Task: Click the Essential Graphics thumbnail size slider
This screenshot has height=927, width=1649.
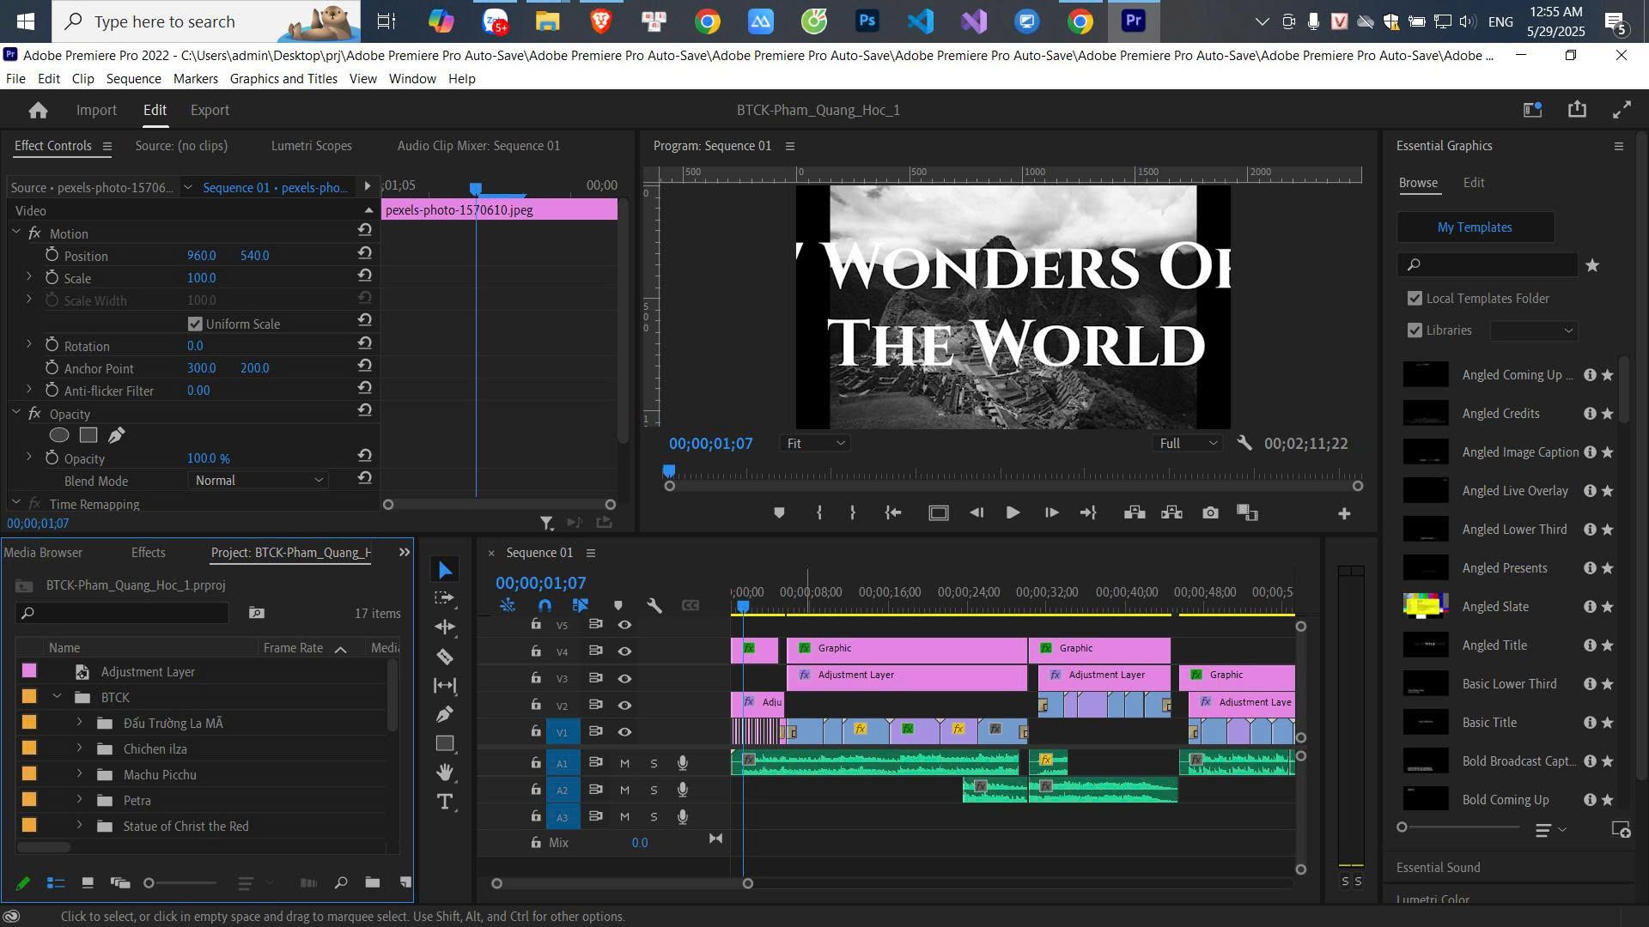Action: click(x=1460, y=827)
